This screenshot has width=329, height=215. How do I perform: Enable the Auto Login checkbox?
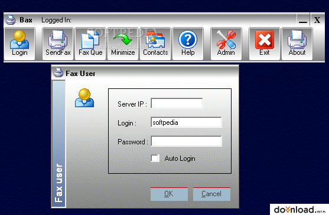155,158
